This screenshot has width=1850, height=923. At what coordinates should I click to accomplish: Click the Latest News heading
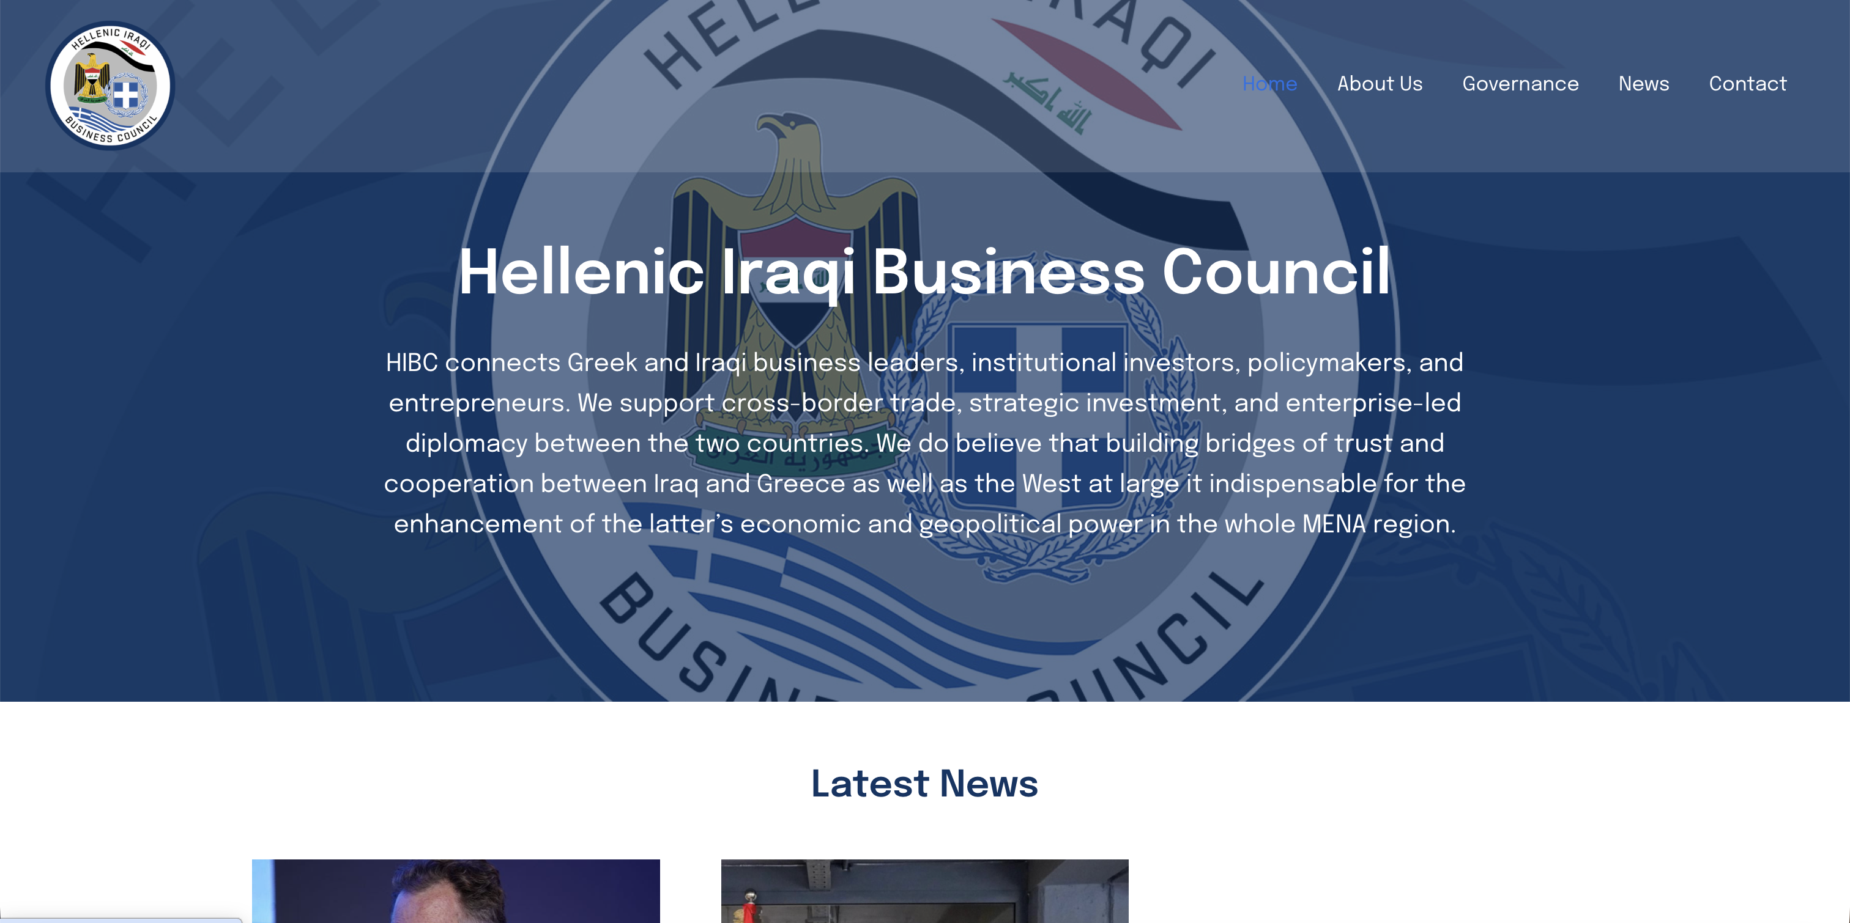pyautogui.click(x=924, y=783)
